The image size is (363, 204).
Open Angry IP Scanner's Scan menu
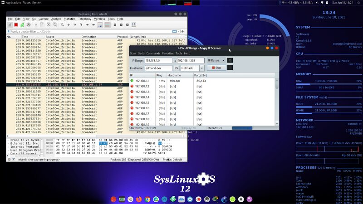[133, 53]
